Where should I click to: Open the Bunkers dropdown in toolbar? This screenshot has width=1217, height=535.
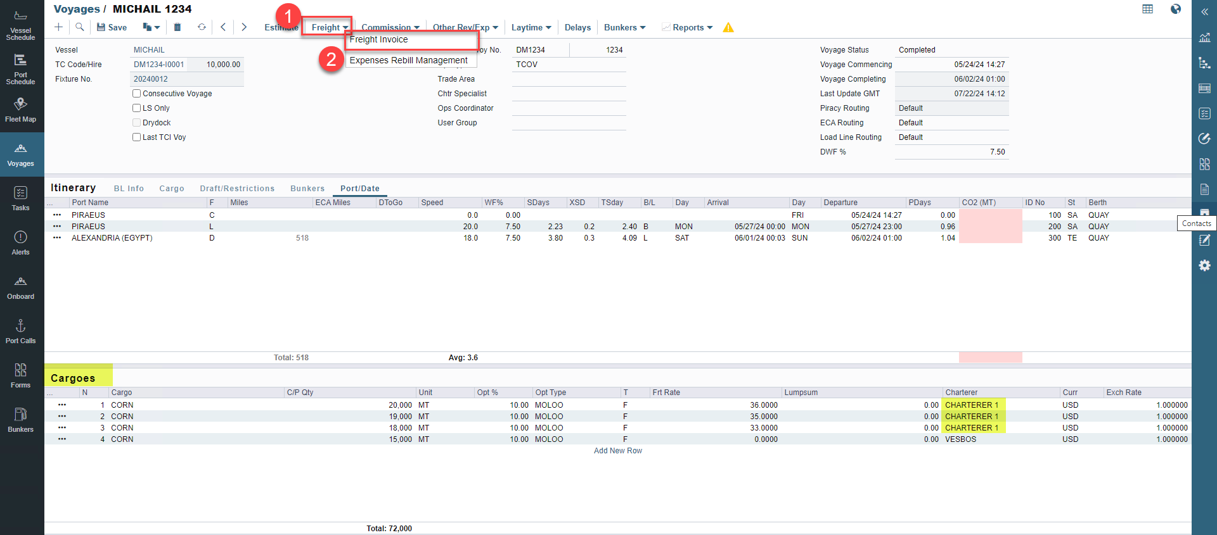point(624,27)
